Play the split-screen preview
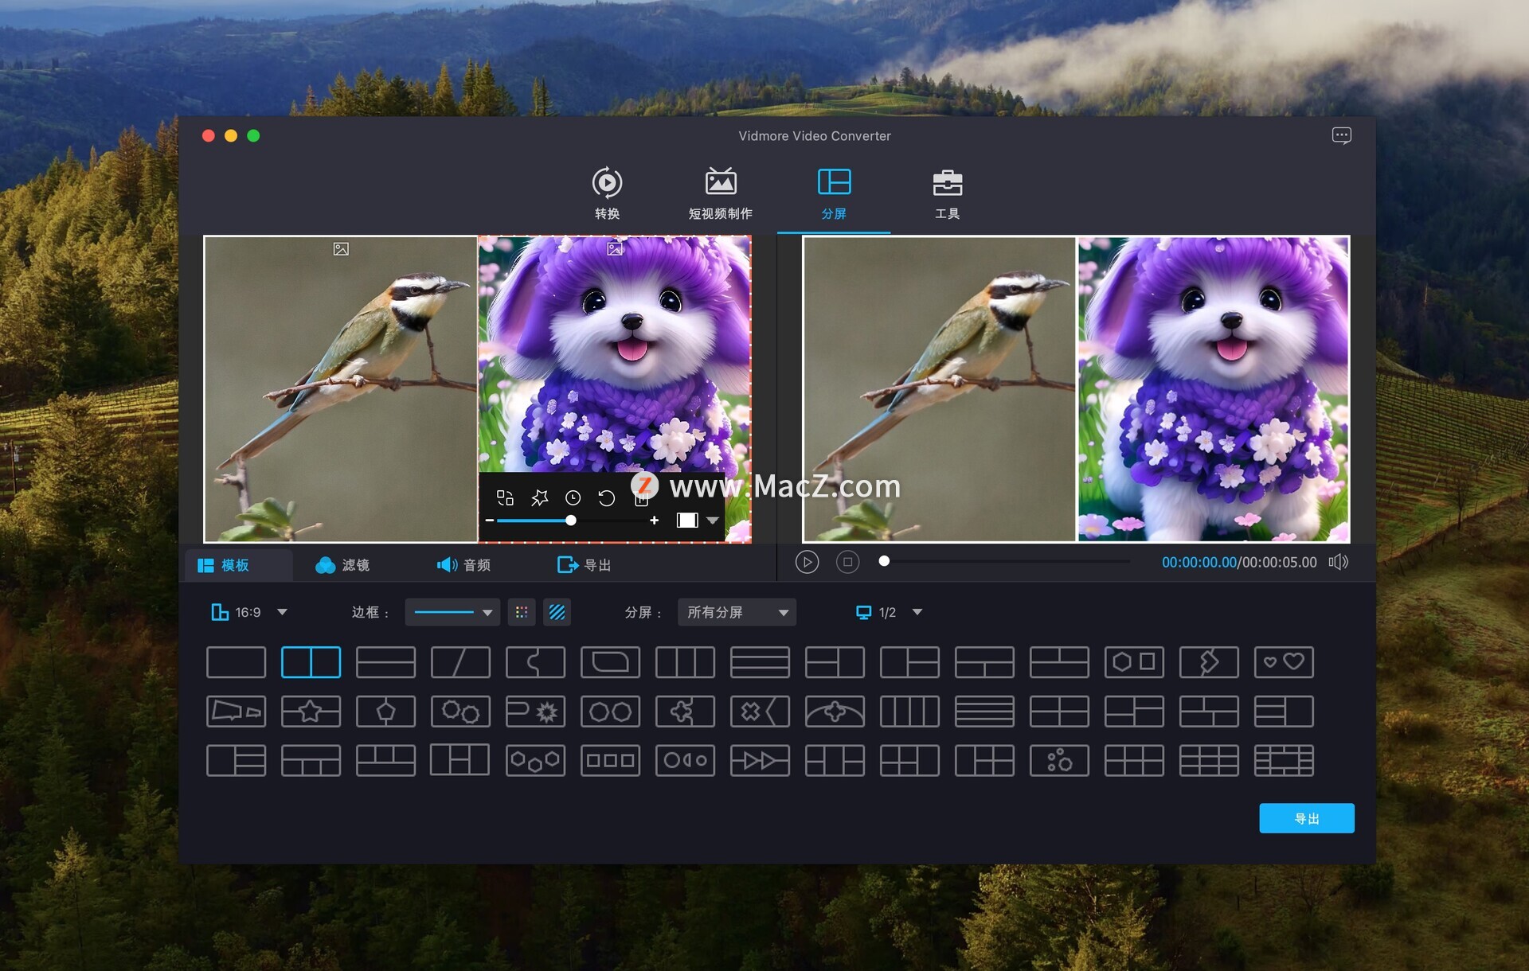This screenshot has height=971, width=1529. [x=807, y=563]
